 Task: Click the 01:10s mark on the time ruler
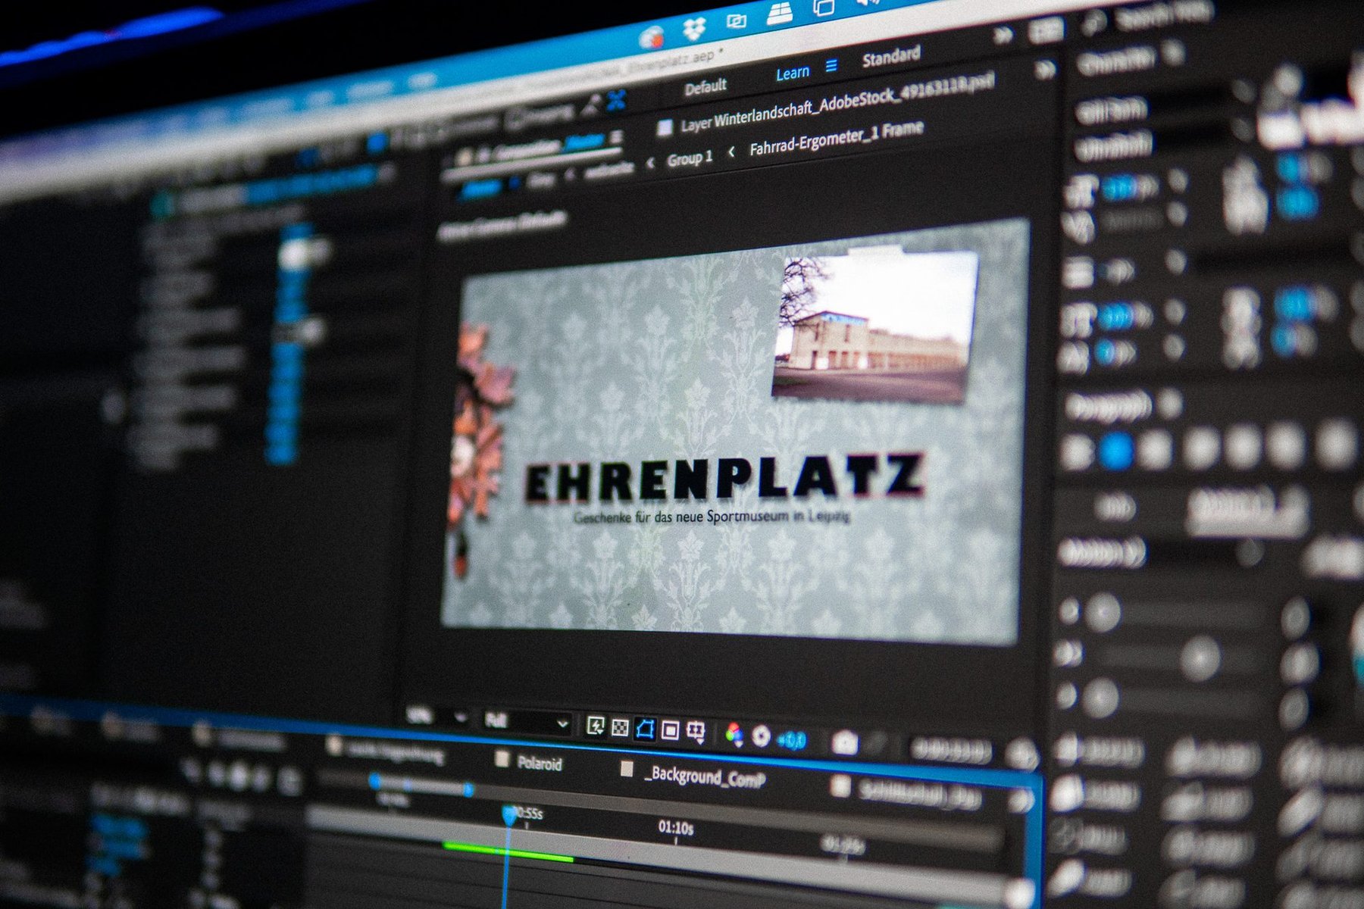[676, 828]
